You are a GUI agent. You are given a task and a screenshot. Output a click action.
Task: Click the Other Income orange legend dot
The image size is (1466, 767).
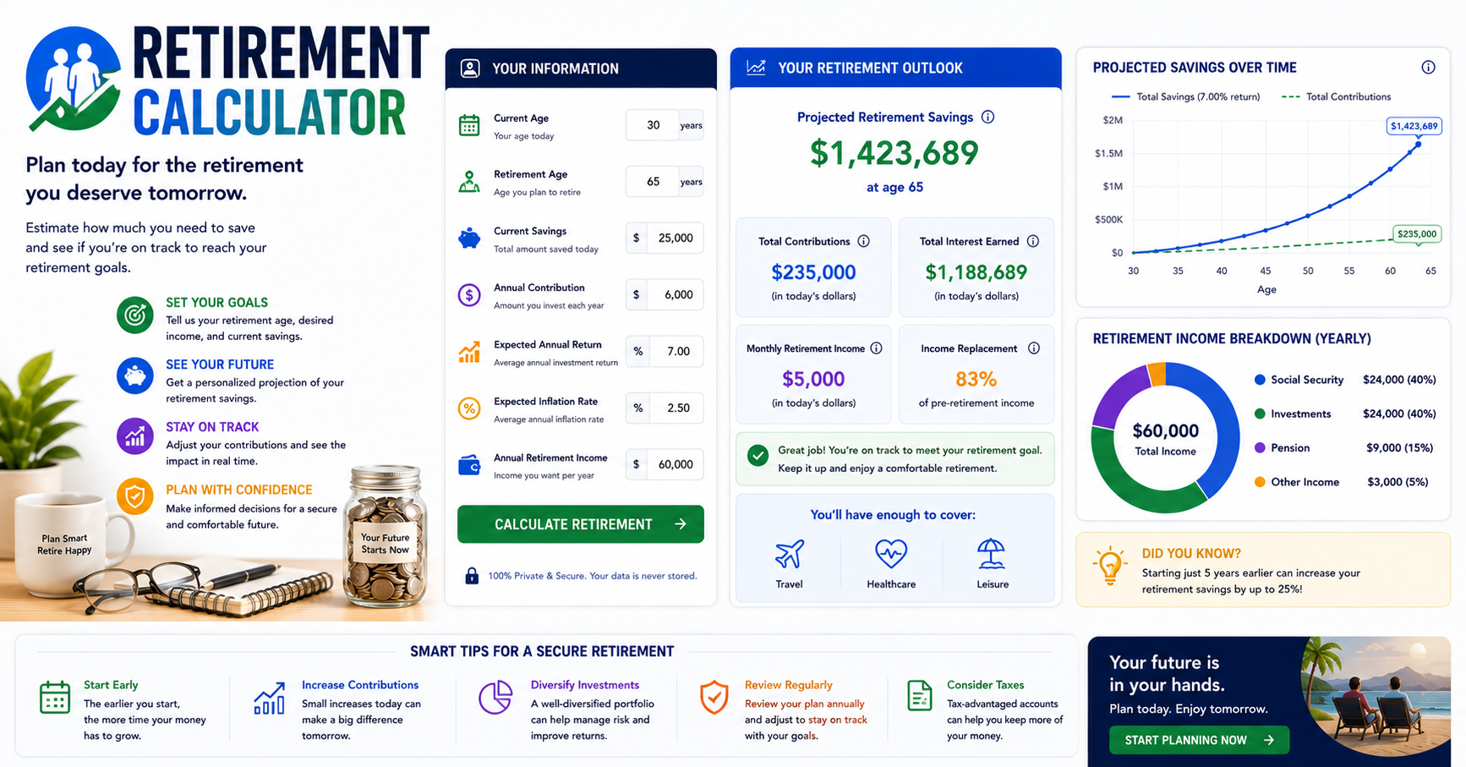tap(1260, 482)
